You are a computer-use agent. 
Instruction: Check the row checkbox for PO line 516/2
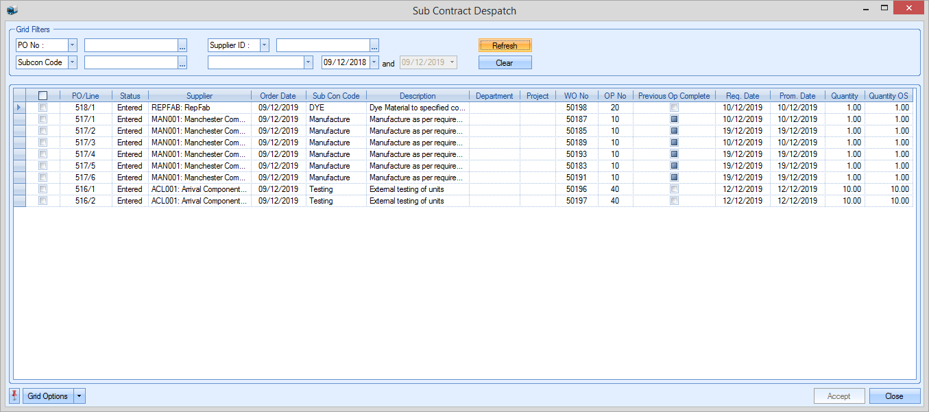[x=43, y=201]
